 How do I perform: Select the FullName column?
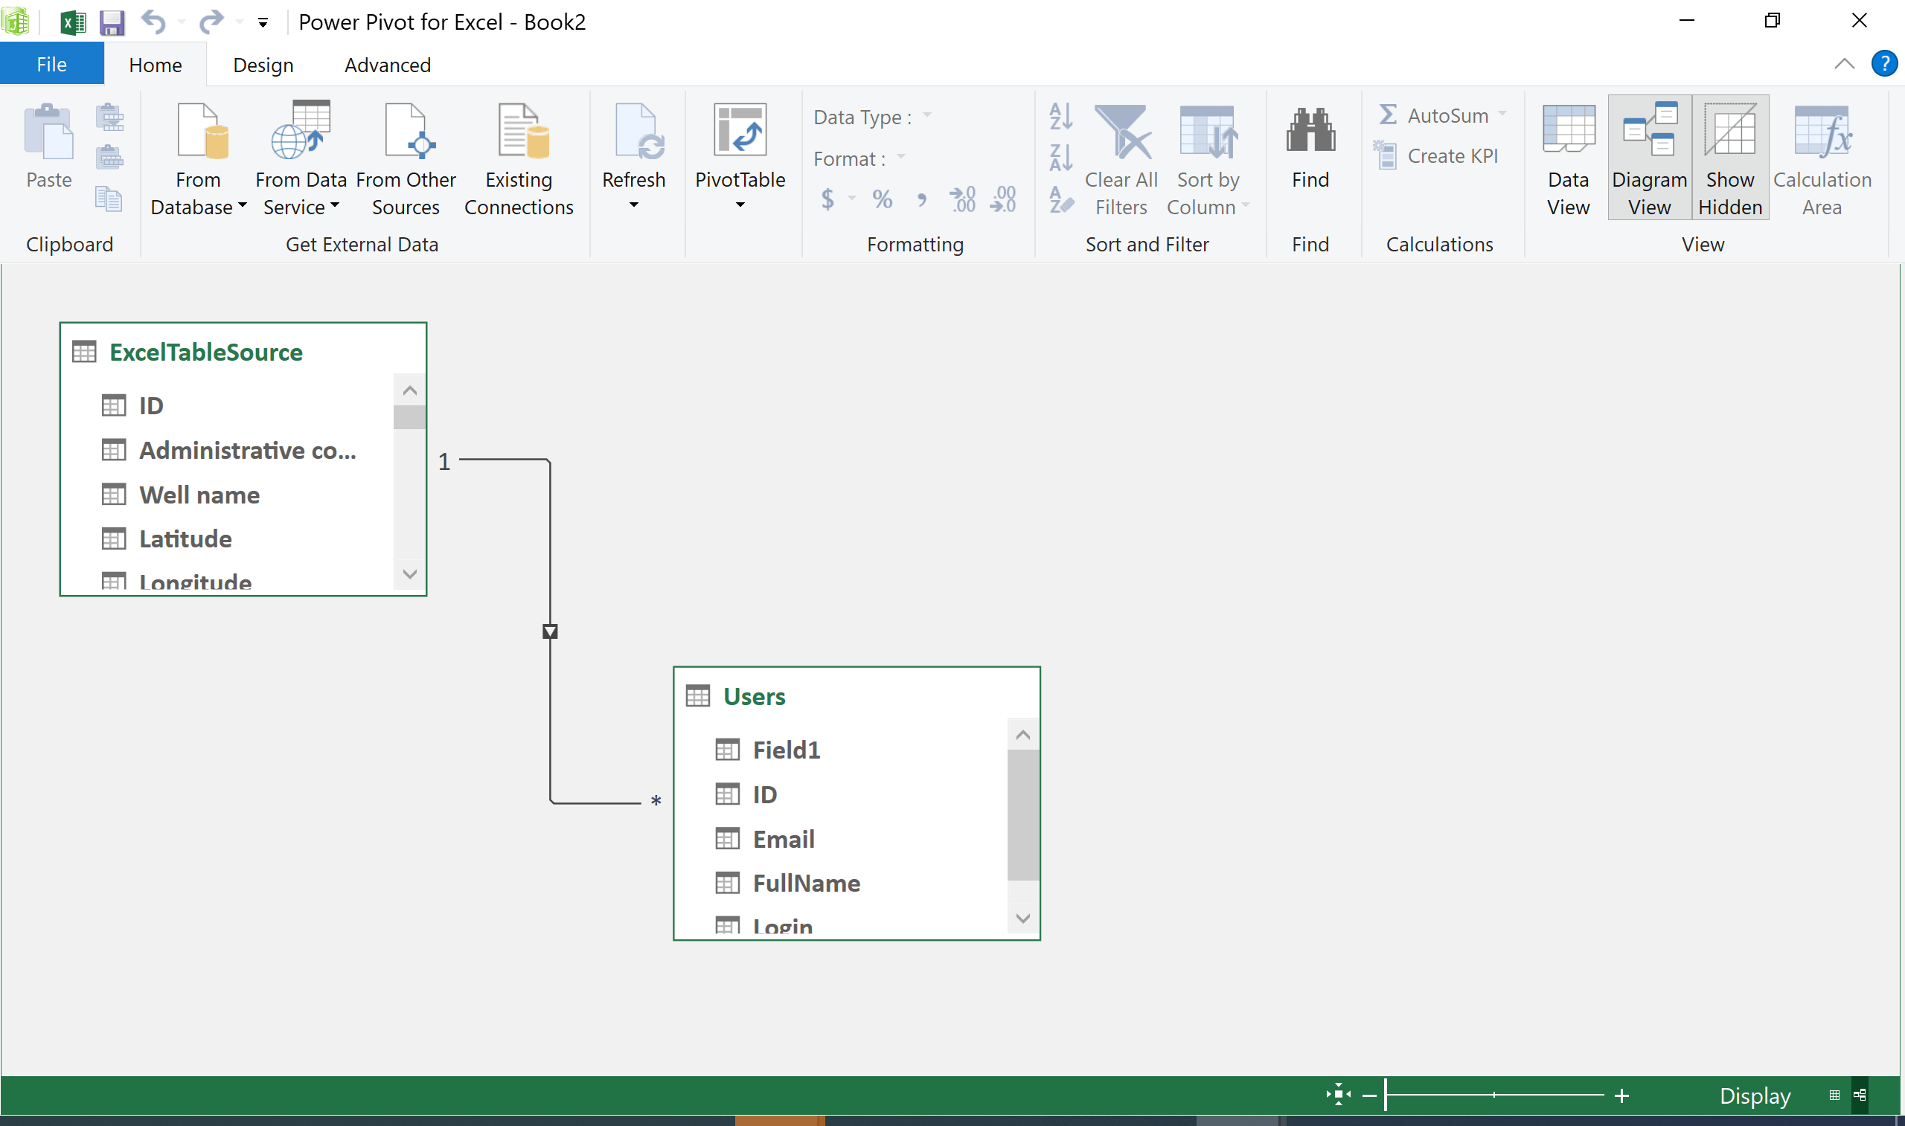[x=788, y=884]
